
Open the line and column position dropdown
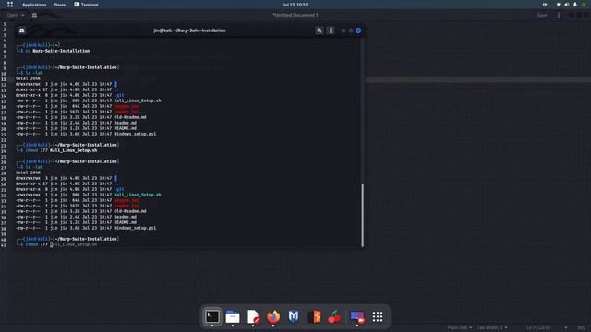547,328
